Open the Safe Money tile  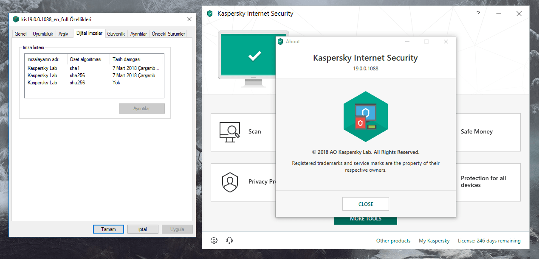tap(488, 132)
